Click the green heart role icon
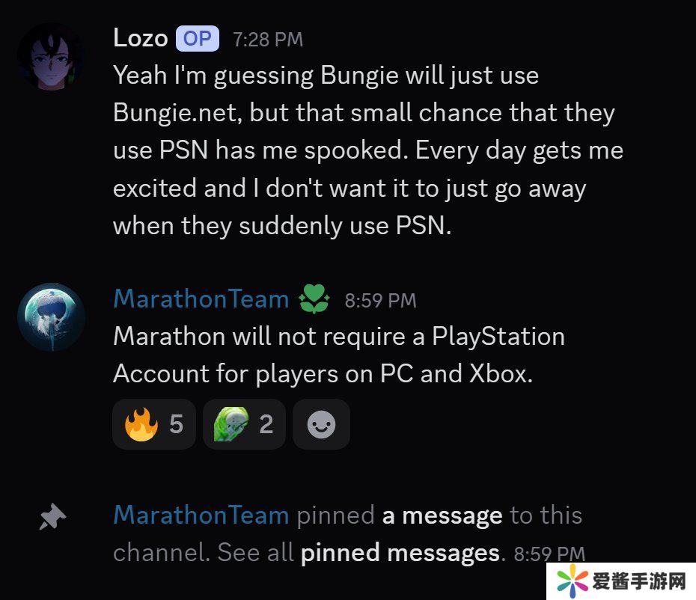The width and height of the screenshot is (696, 600). click(x=314, y=299)
